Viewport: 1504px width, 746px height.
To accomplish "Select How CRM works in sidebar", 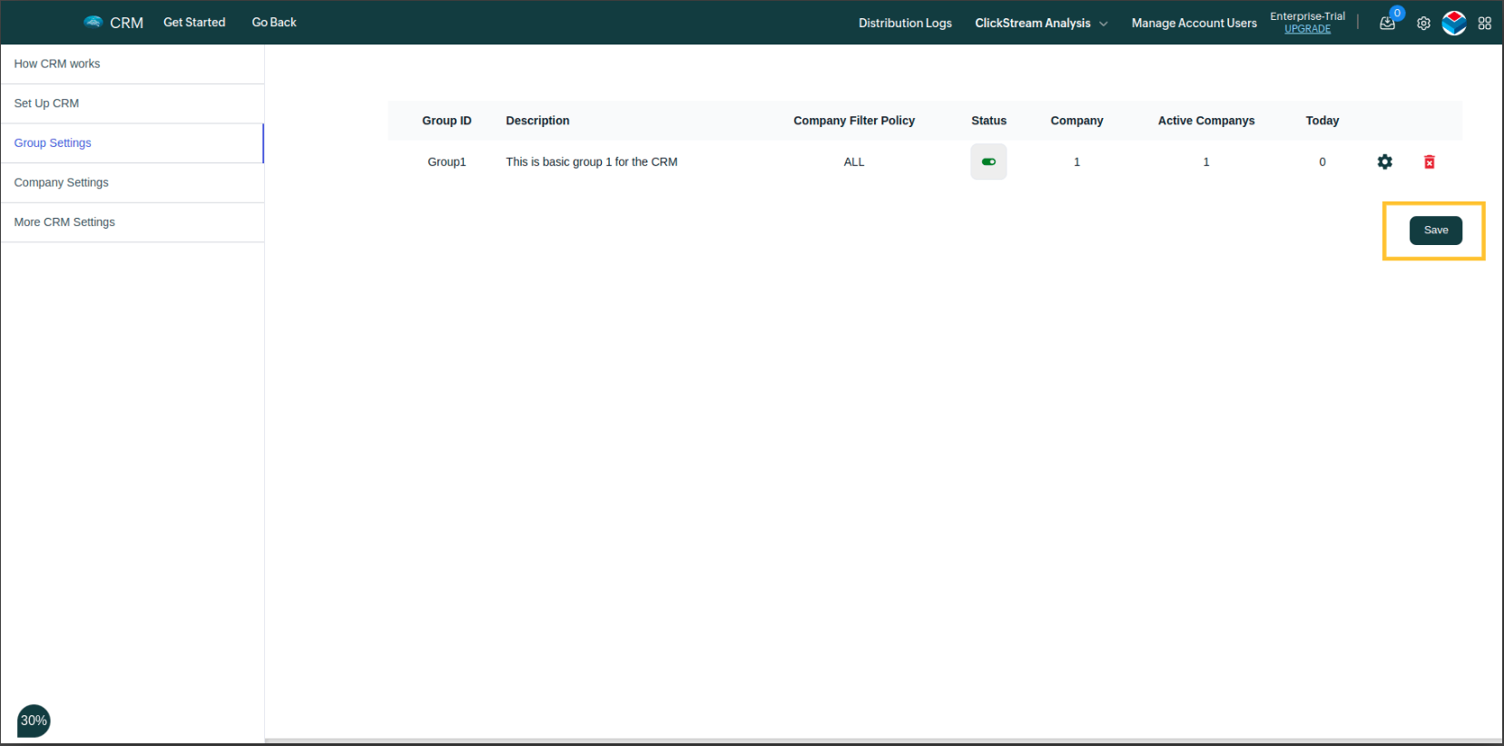I will pyautogui.click(x=133, y=64).
